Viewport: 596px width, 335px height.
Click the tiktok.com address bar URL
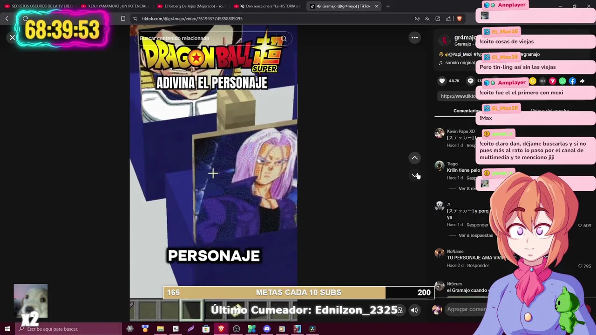192,19
